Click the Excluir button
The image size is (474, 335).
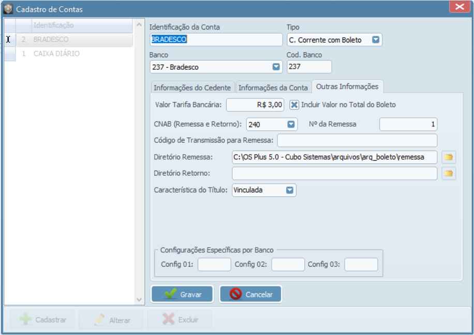(x=180, y=319)
